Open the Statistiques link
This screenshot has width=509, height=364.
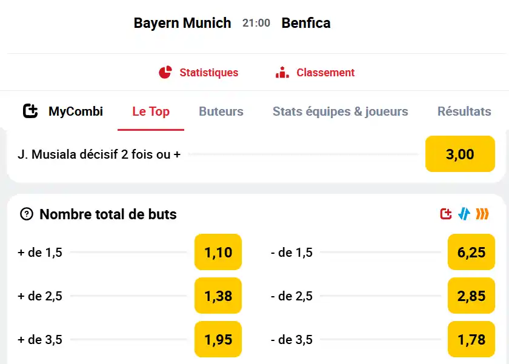pos(208,72)
